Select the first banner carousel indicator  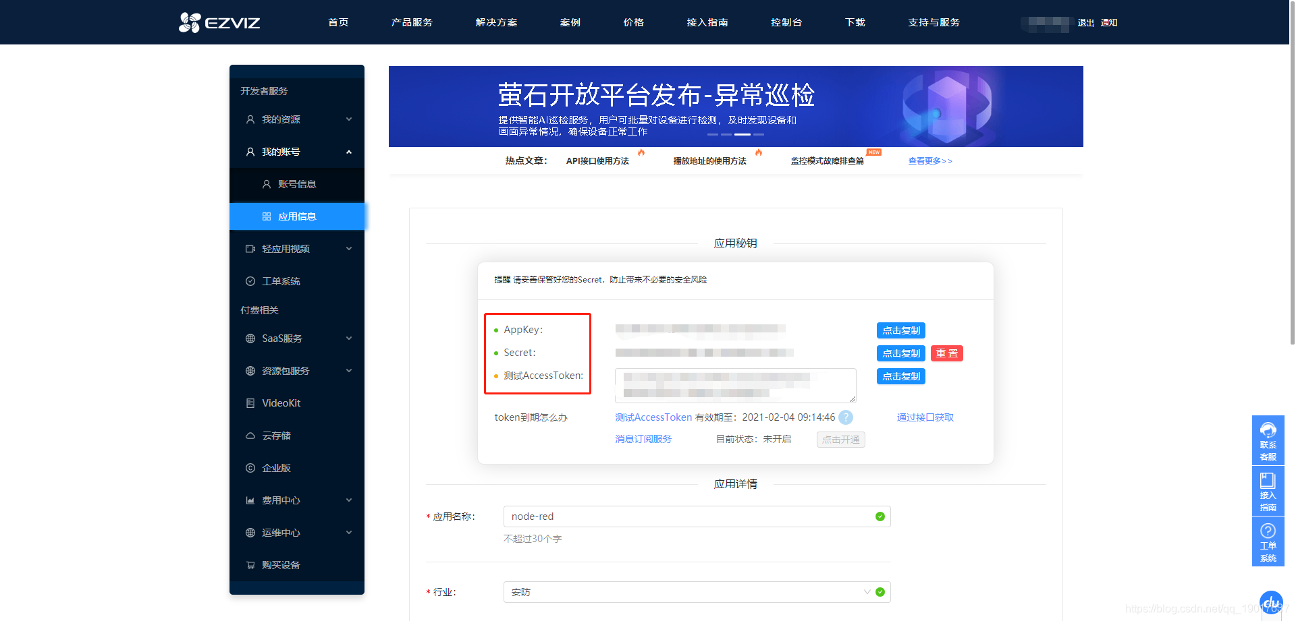tap(712, 134)
